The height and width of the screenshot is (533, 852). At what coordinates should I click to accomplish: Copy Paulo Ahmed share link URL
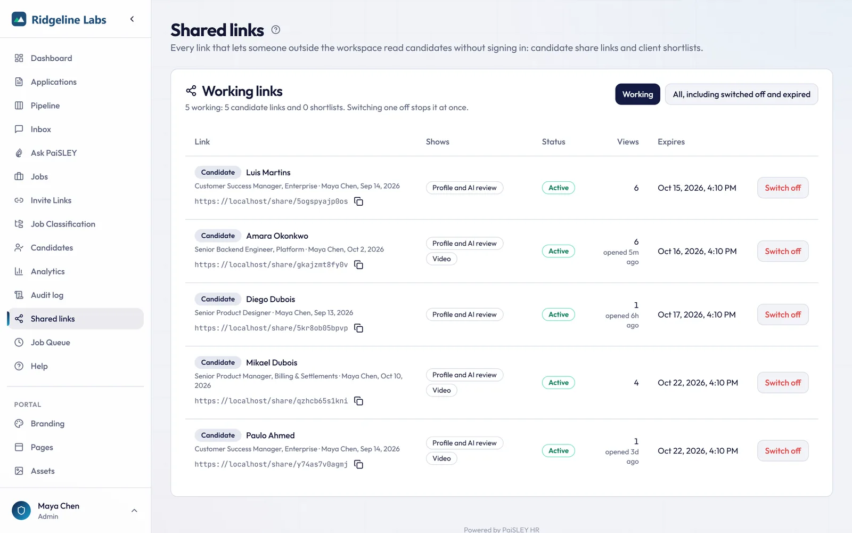pyautogui.click(x=359, y=464)
